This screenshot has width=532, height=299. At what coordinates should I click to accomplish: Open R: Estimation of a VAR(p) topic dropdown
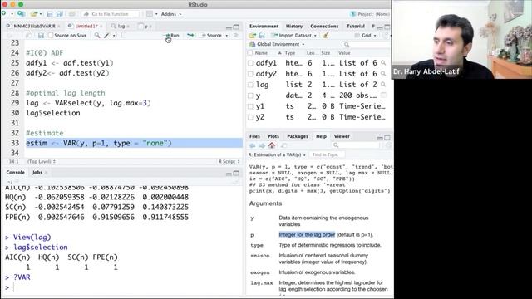[x=277, y=154]
